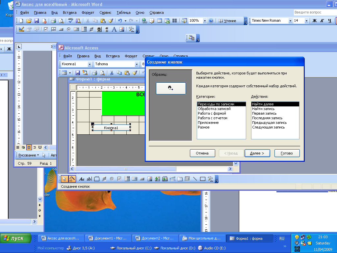Select 'Работа с формой' category in wizard list
The image size is (337, 253).
click(221, 113)
